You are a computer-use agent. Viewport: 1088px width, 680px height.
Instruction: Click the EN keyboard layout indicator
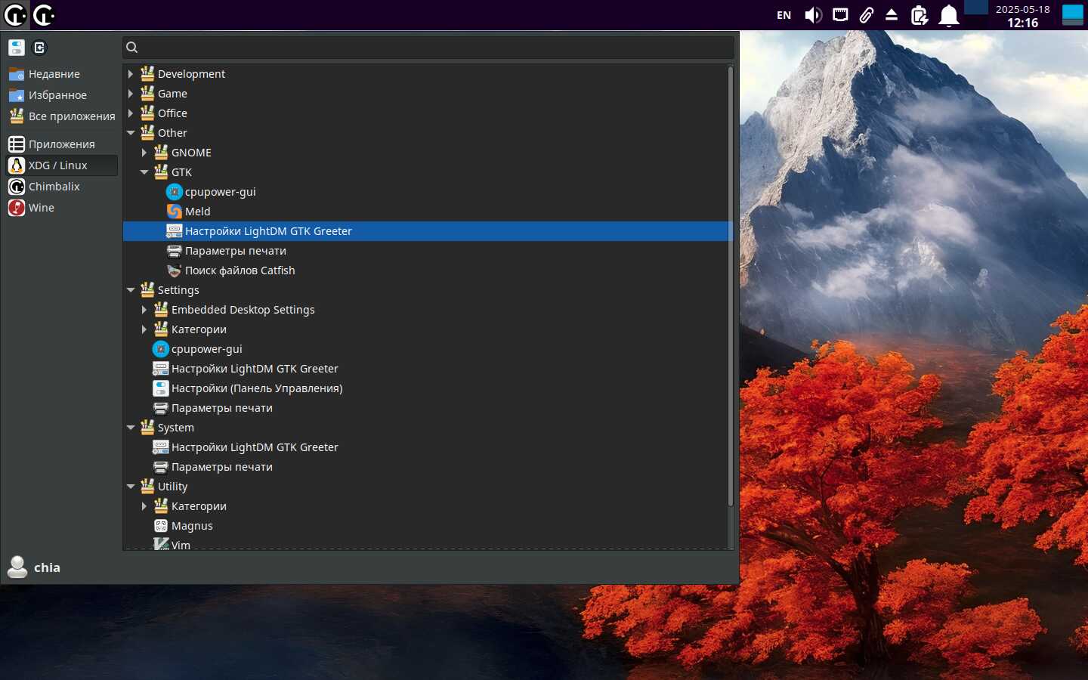784,15
